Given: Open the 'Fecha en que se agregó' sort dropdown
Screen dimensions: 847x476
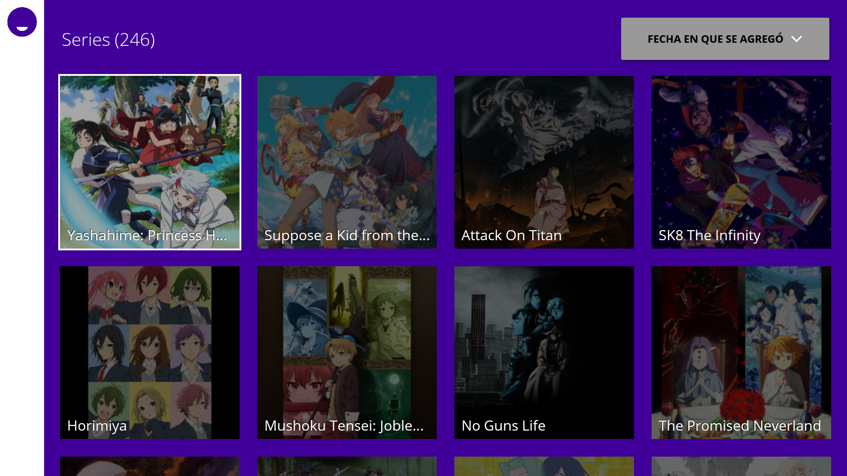Looking at the screenshot, I should coord(725,39).
